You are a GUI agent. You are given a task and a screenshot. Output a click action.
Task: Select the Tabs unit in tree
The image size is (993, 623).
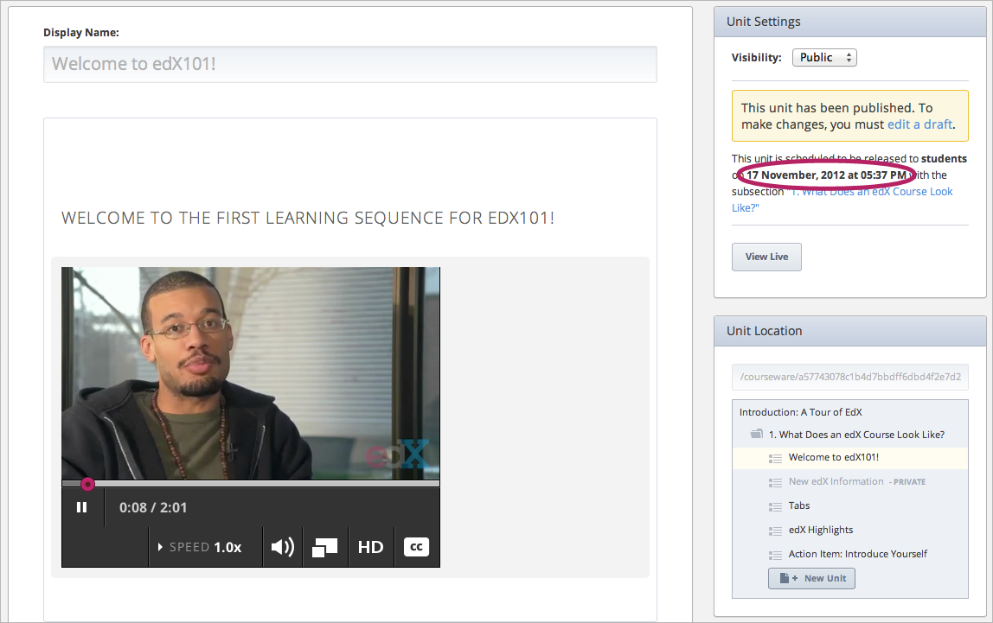pyautogui.click(x=799, y=505)
